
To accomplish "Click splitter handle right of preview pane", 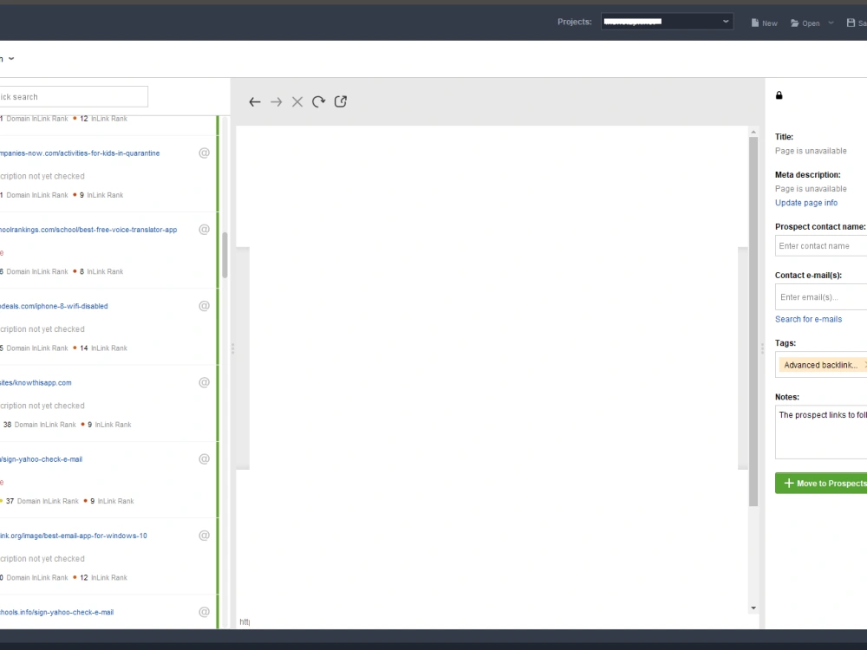I will pos(762,348).
